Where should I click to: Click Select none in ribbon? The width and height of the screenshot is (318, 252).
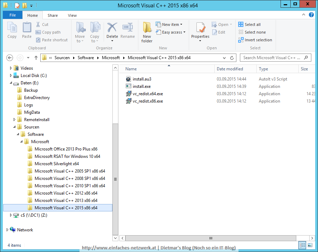coord(252,32)
